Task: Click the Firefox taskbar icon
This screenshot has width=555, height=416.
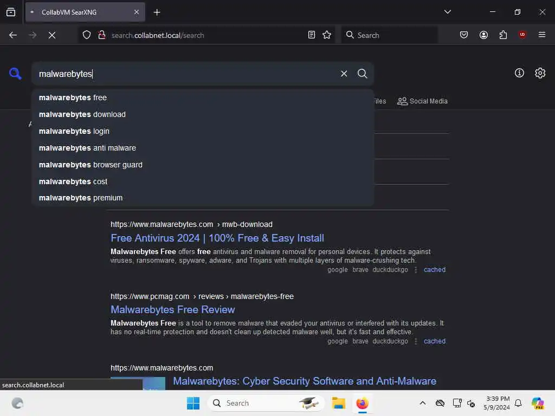Action: click(362, 403)
